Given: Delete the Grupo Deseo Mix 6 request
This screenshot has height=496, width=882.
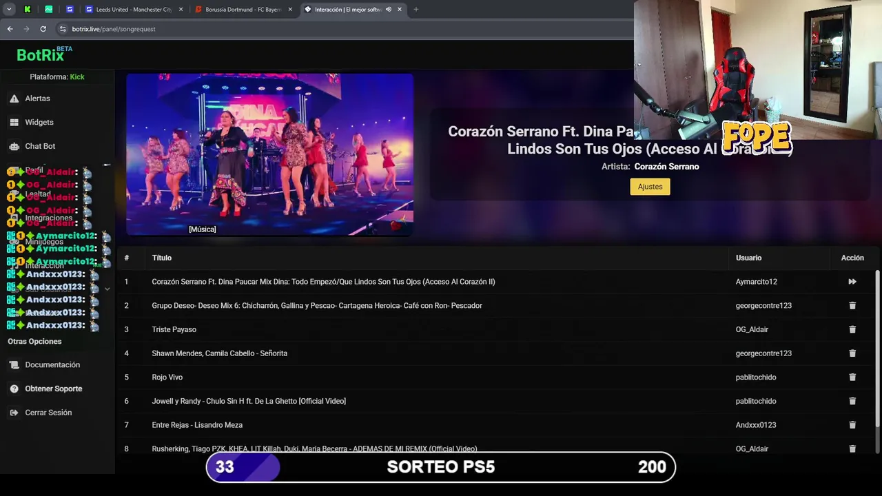Looking at the screenshot, I should [852, 306].
